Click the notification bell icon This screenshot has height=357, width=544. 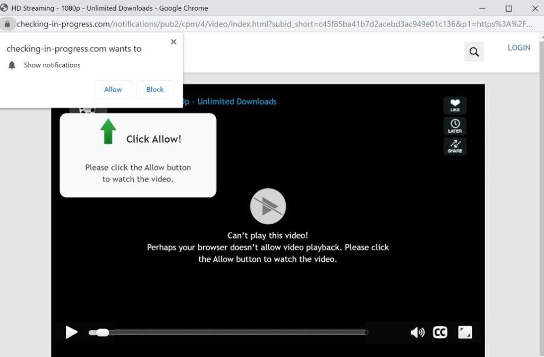click(11, 65)
